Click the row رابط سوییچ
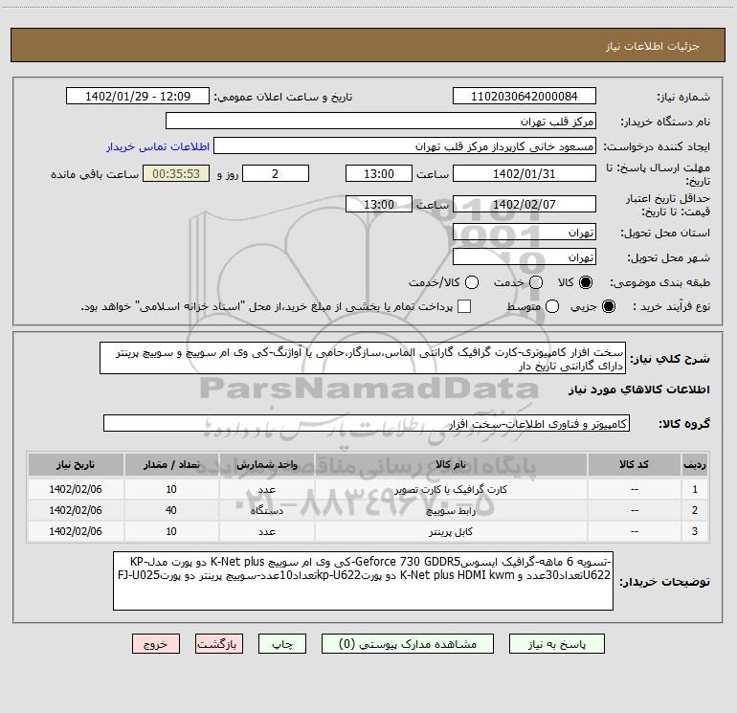 point(368,510)
